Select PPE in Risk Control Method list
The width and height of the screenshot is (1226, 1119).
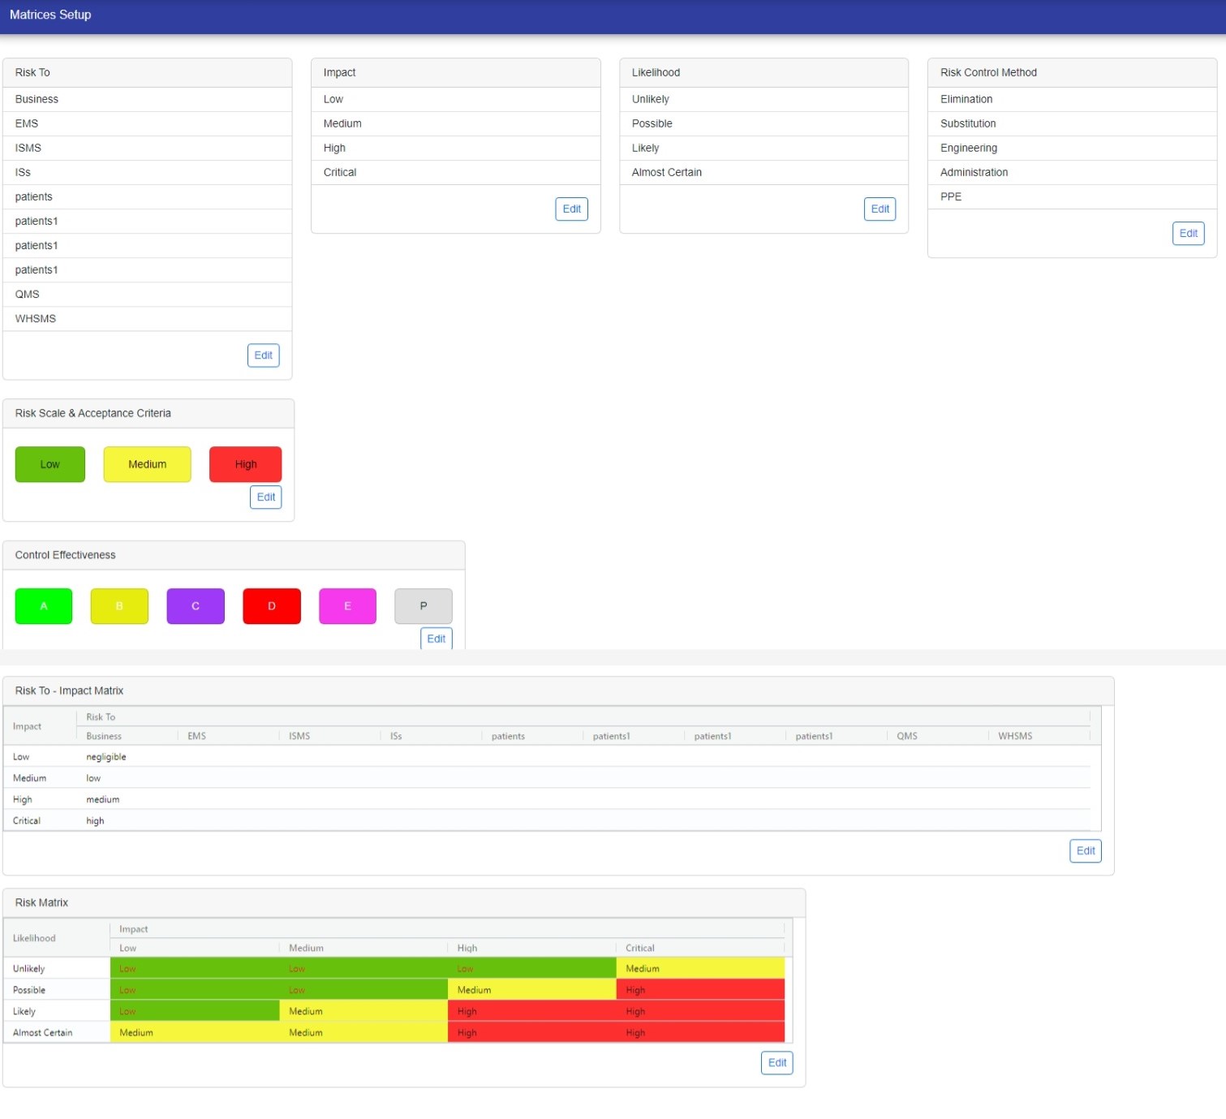(950, 197)
